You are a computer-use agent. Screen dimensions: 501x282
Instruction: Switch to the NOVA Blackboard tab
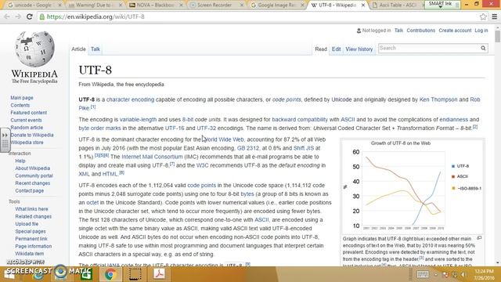[154, 5]
